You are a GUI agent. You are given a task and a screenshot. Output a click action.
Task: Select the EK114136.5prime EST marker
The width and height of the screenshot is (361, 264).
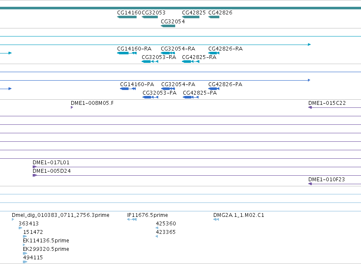pos(24,245)
